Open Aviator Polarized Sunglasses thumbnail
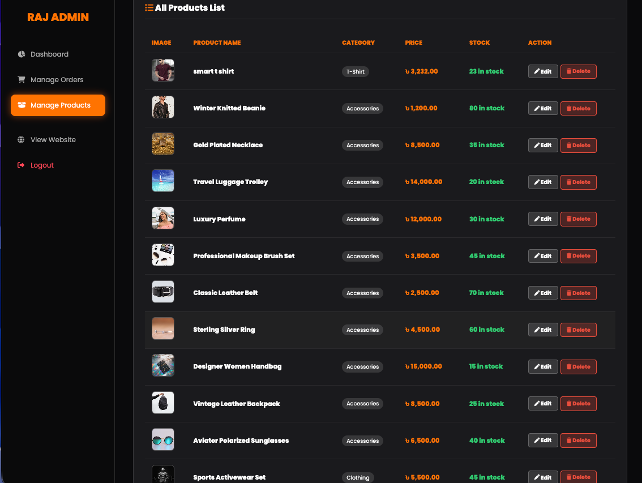Image resolution: width=642 pixels, height=483 pixels. (x=163, y=439)
